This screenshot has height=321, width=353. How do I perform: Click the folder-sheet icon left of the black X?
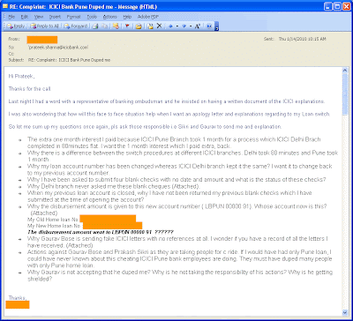pos(150,26)
